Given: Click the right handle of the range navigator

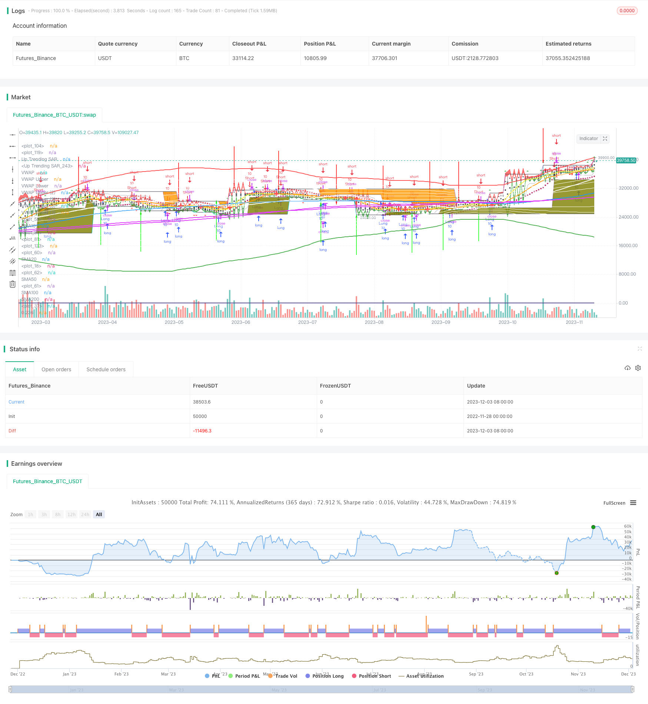Looking at the screenshot, I should click(633, 689).
